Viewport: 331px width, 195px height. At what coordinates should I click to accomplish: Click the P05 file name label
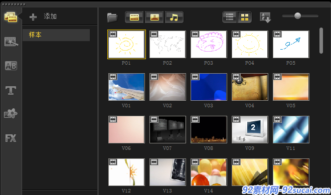point(291,63)
